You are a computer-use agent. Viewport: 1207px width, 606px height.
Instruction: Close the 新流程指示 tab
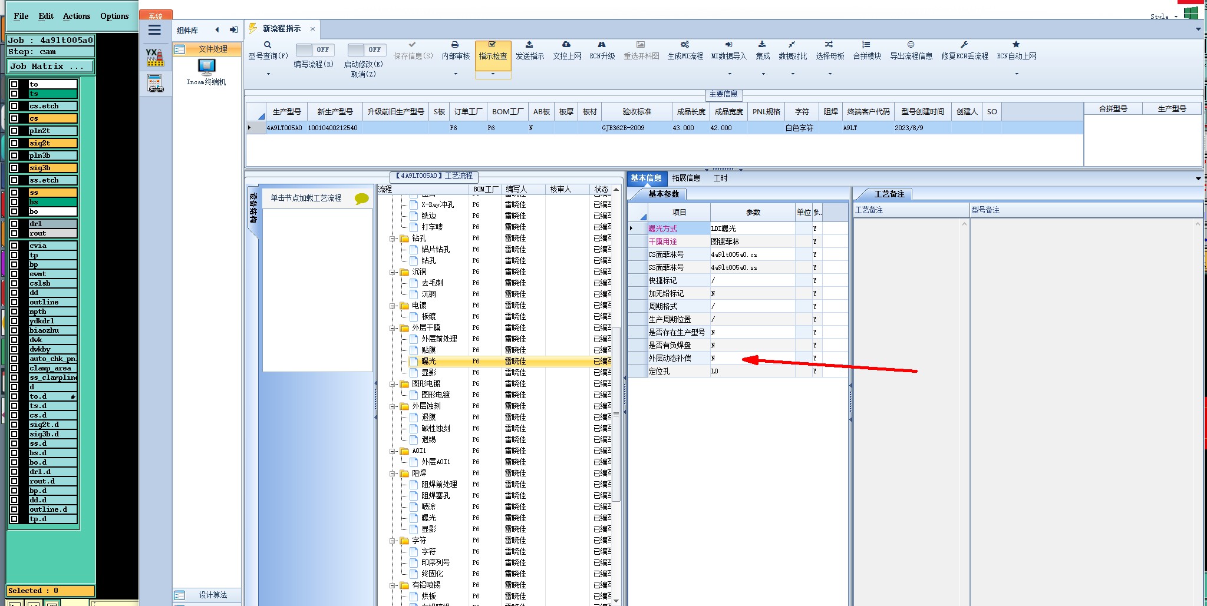[312, 29]
